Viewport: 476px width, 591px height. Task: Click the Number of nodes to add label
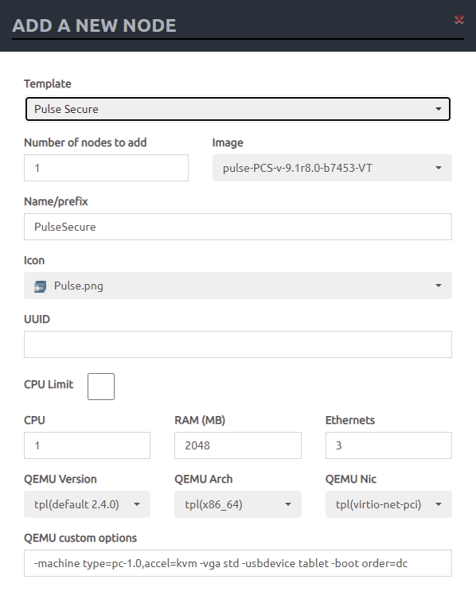(x=85, y=142)
